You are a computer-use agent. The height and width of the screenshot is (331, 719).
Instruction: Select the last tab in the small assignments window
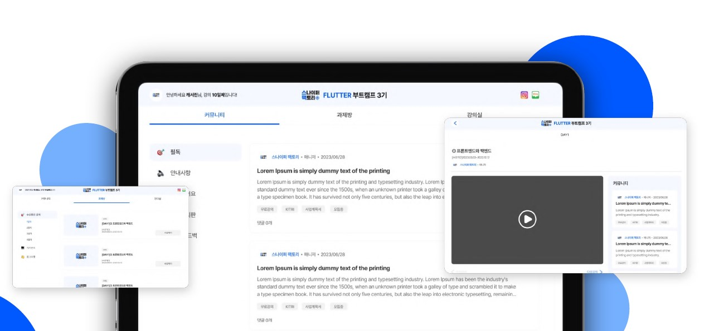click(157, 199)
